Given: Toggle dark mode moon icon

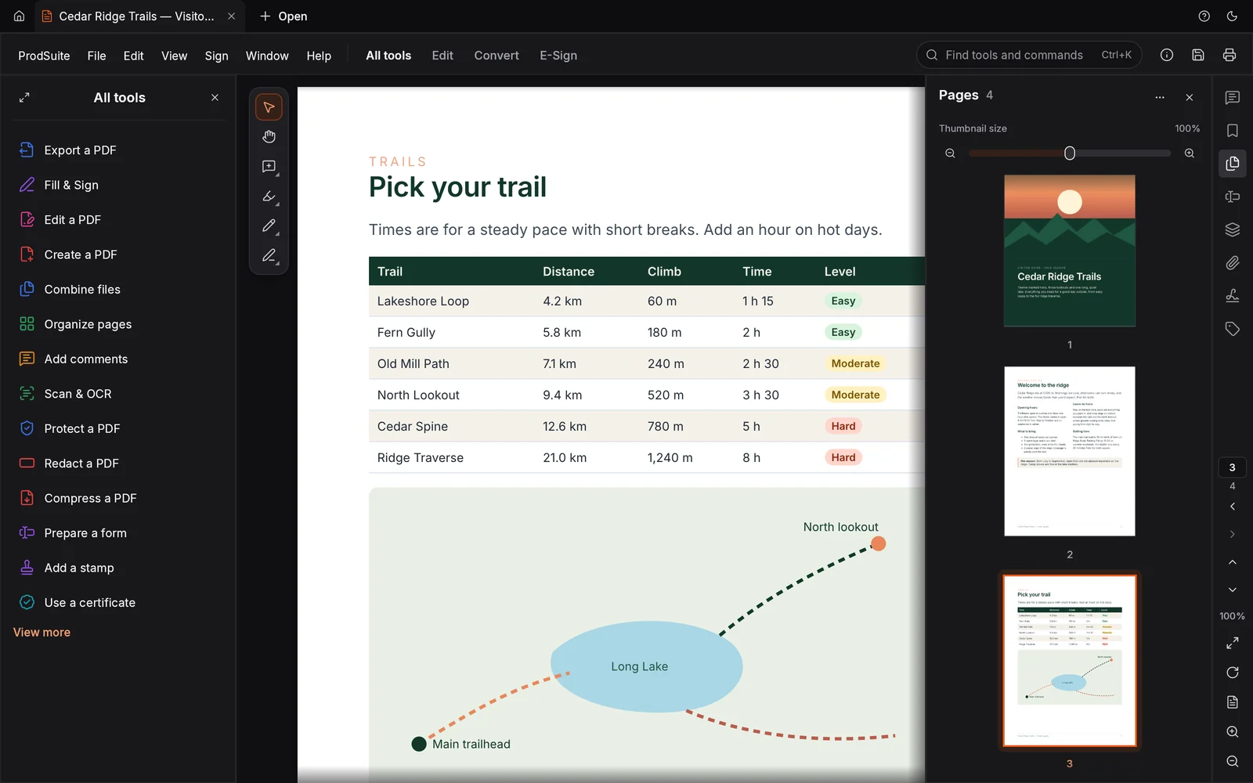Looking at the screenshot, I should pos(1232,16).
